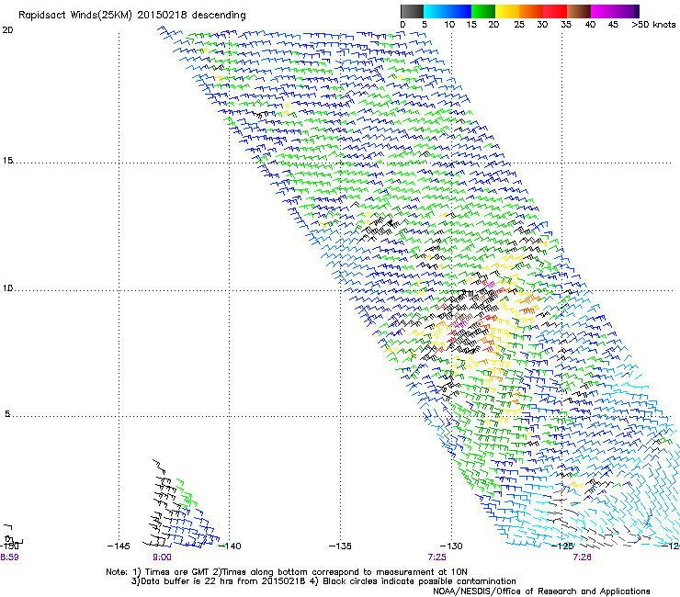Click the brown 35-40 knots color swatch
The width and height of the screenshot is (680, 597).
pos(579,11)
